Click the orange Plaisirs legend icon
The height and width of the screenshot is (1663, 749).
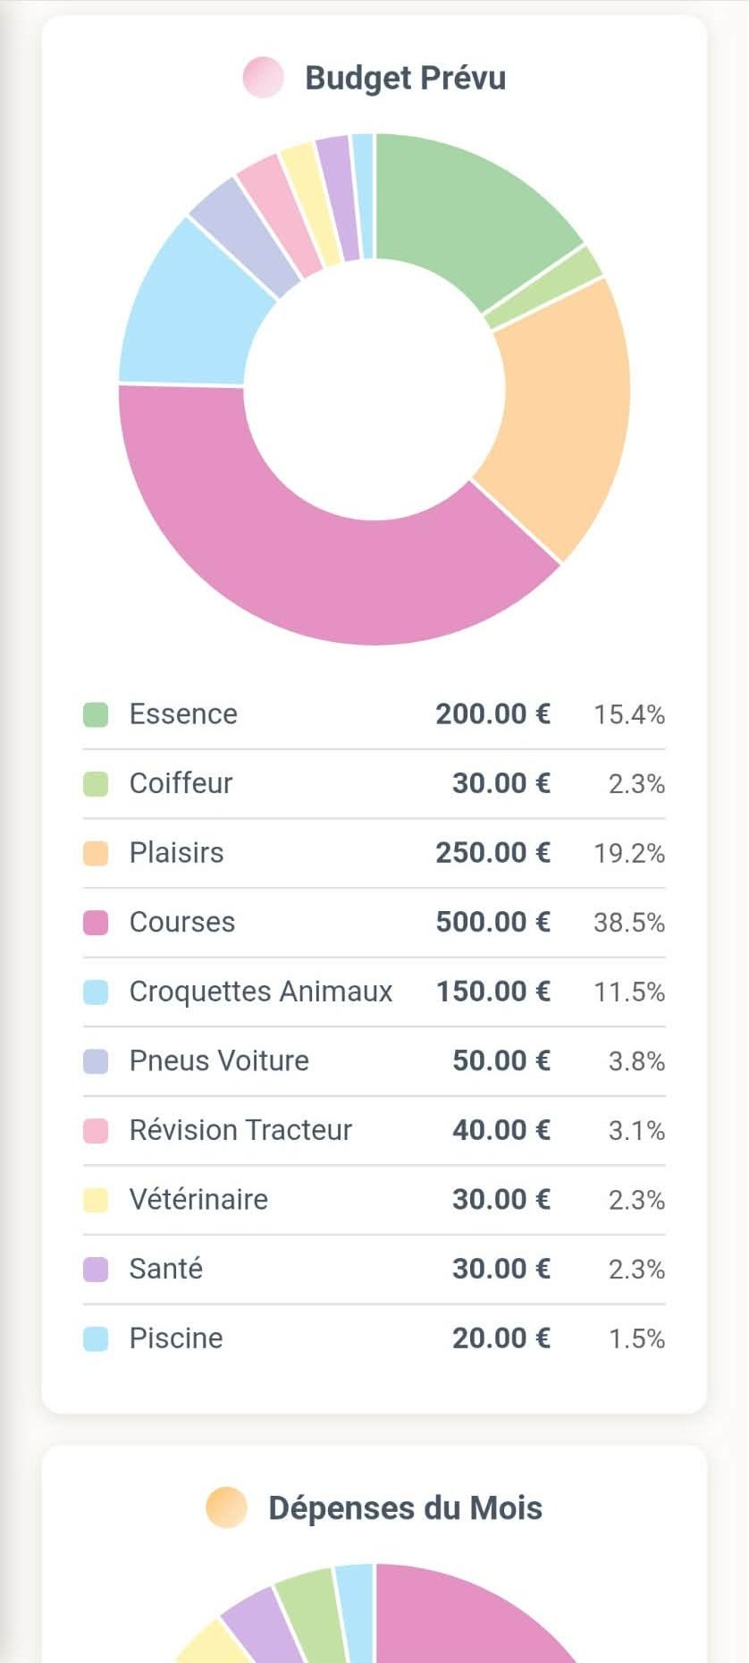96,852
